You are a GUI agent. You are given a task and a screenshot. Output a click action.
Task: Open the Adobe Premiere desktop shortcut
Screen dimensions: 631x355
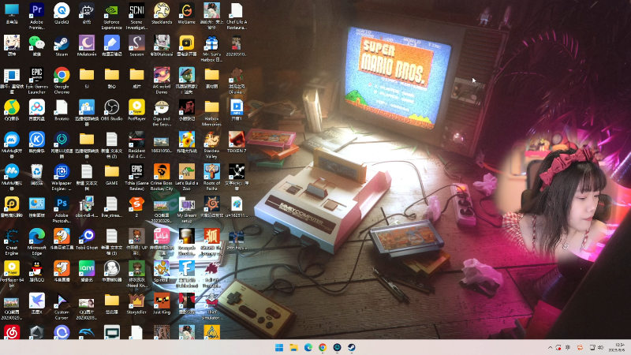36,16
